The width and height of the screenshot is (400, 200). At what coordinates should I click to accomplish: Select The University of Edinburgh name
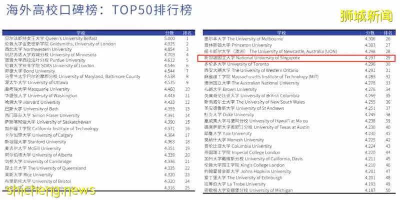(x=243, y=178)
